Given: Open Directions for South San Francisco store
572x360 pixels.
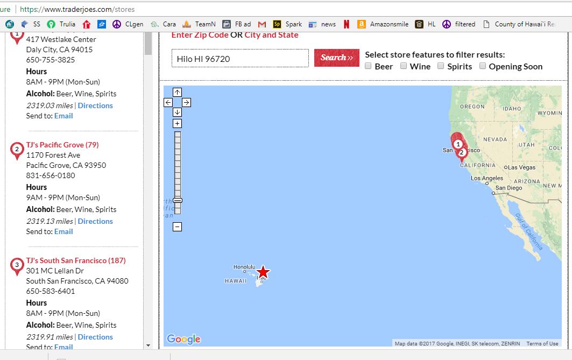Looking at the screenshot, I should tap(95, 337).
